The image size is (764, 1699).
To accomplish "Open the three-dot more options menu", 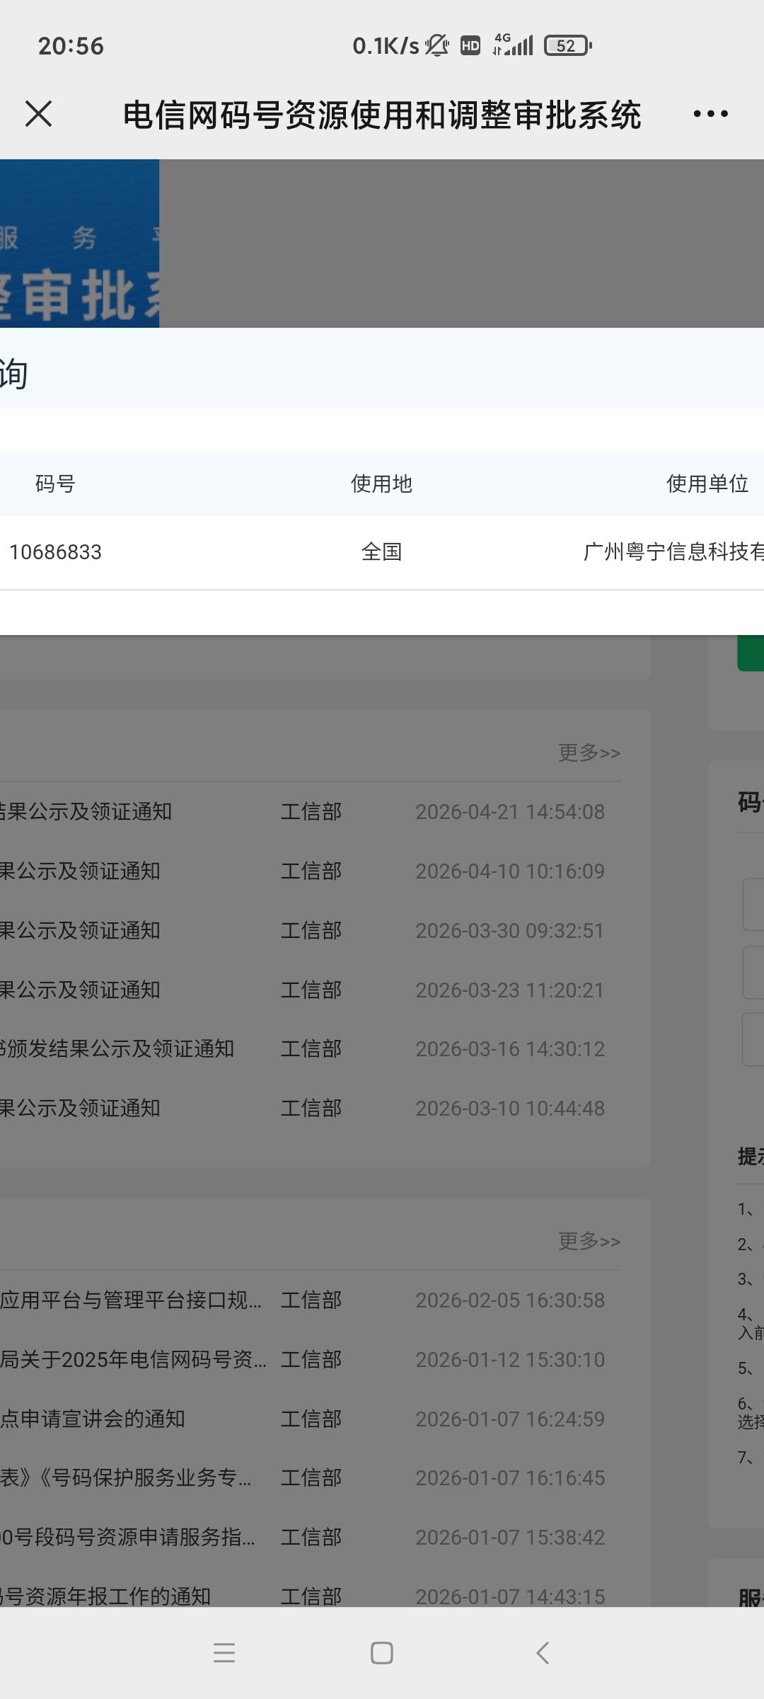I will (710, 114).
